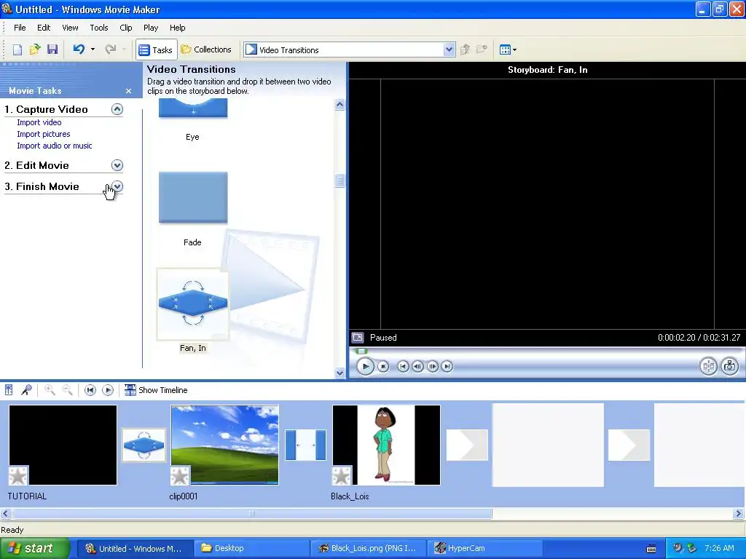Expand the Edit Movie section
The width and height of the screenshot is (746, 559).
click(x=117, y=165)
